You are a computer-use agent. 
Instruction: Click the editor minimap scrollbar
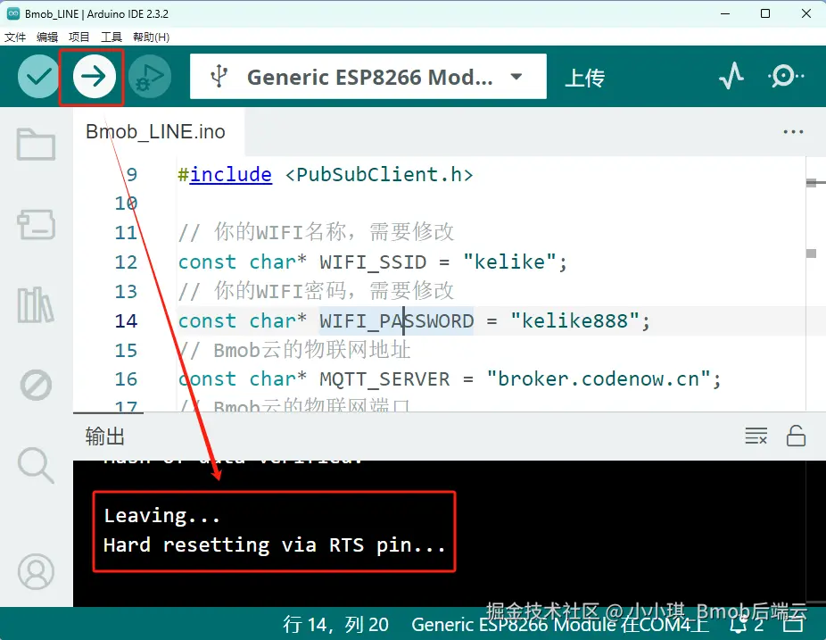[x=815, y=284]
